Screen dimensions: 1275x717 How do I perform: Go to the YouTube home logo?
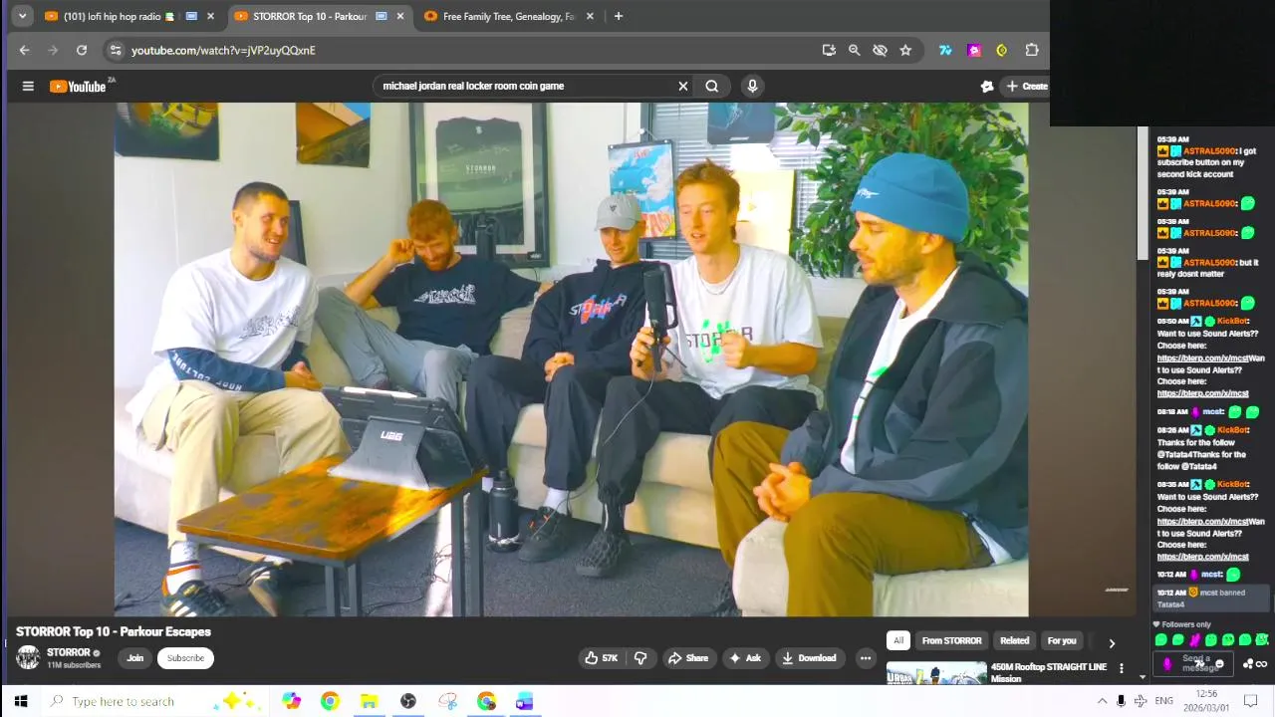(x=79, y=87)
